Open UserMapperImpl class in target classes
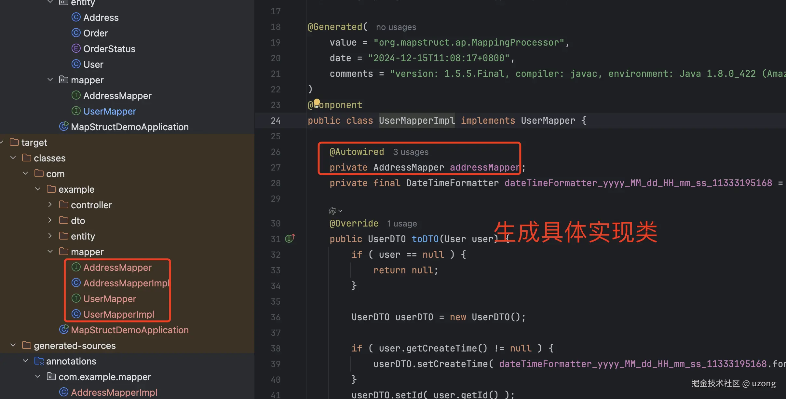Image resolution: width=786 pixels, height=399 pixels. tap(119, 314)
